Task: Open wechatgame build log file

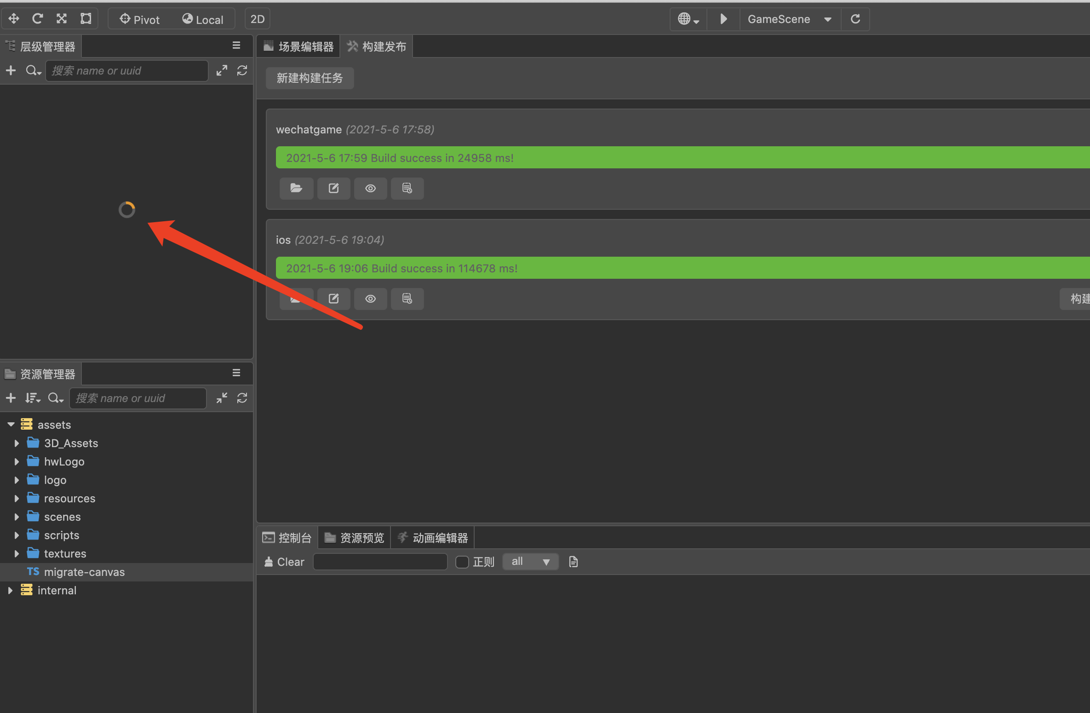Action: click(407, 188)
